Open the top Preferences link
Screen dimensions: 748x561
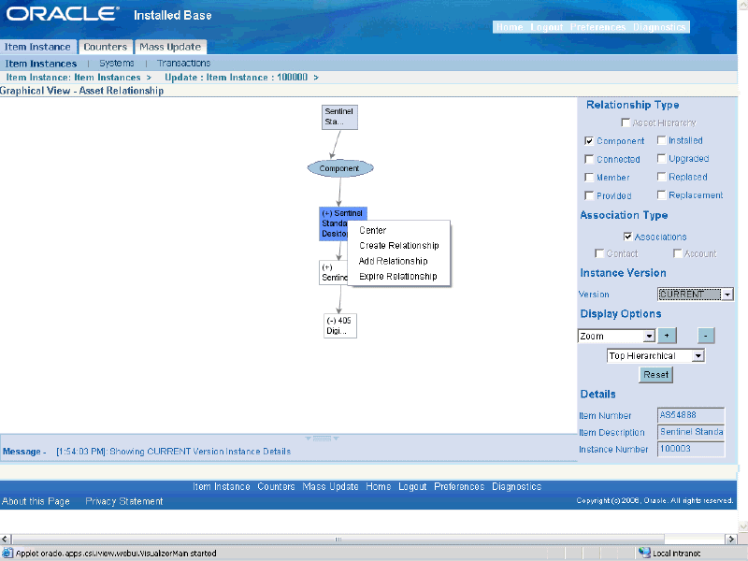597,27
